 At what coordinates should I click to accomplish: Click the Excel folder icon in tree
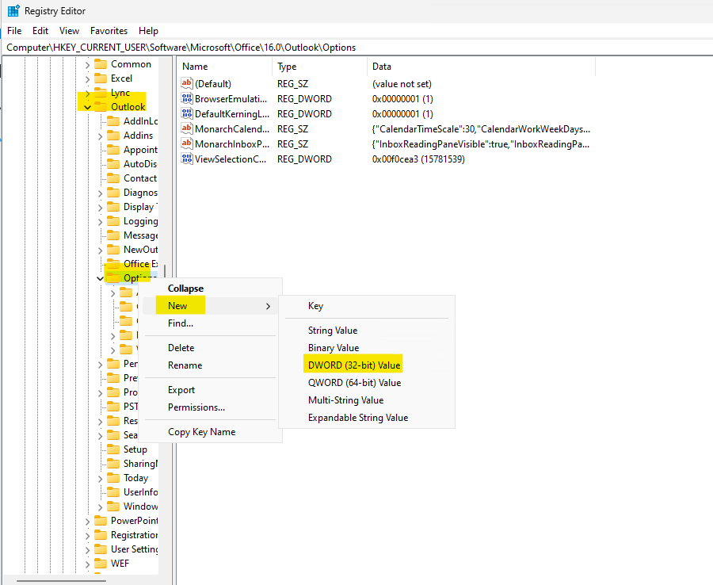coord(101,78)
